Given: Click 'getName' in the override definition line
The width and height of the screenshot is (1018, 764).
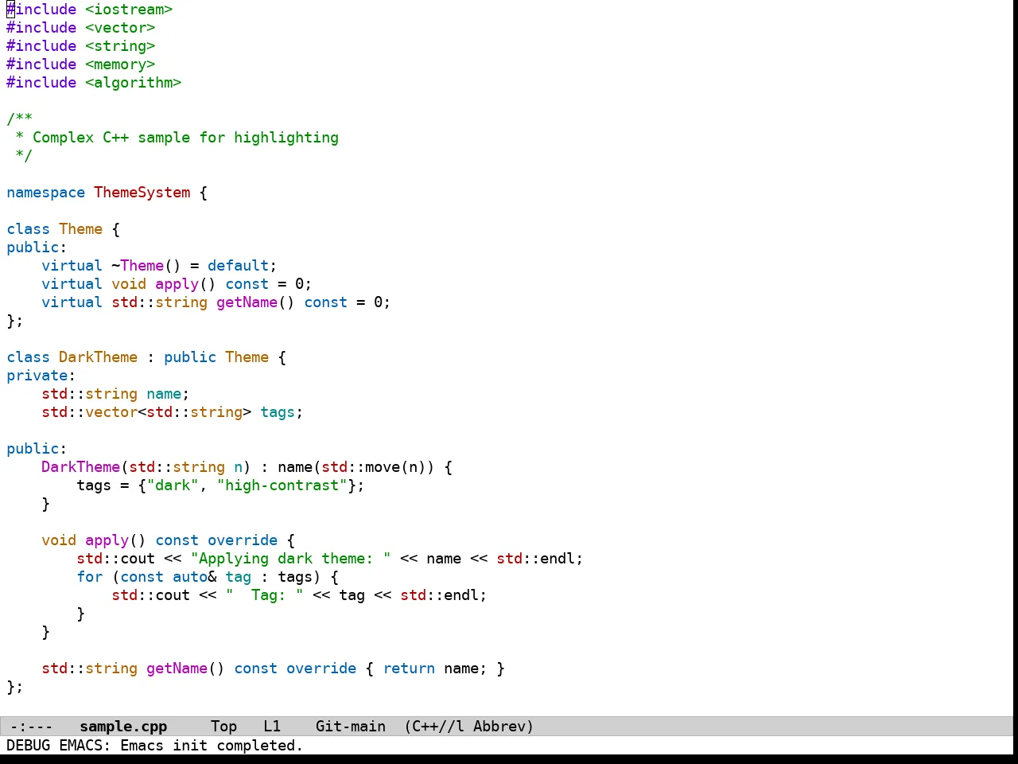Looking at the screenshot, I should [x=177, y=668].
